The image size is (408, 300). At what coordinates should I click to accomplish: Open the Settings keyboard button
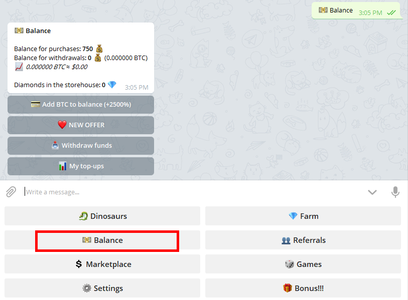click(102, 288)
